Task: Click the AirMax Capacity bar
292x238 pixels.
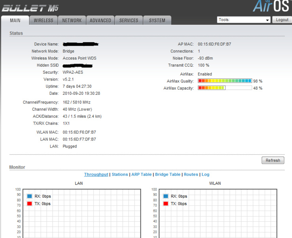Action: click(x=225, y=88)
